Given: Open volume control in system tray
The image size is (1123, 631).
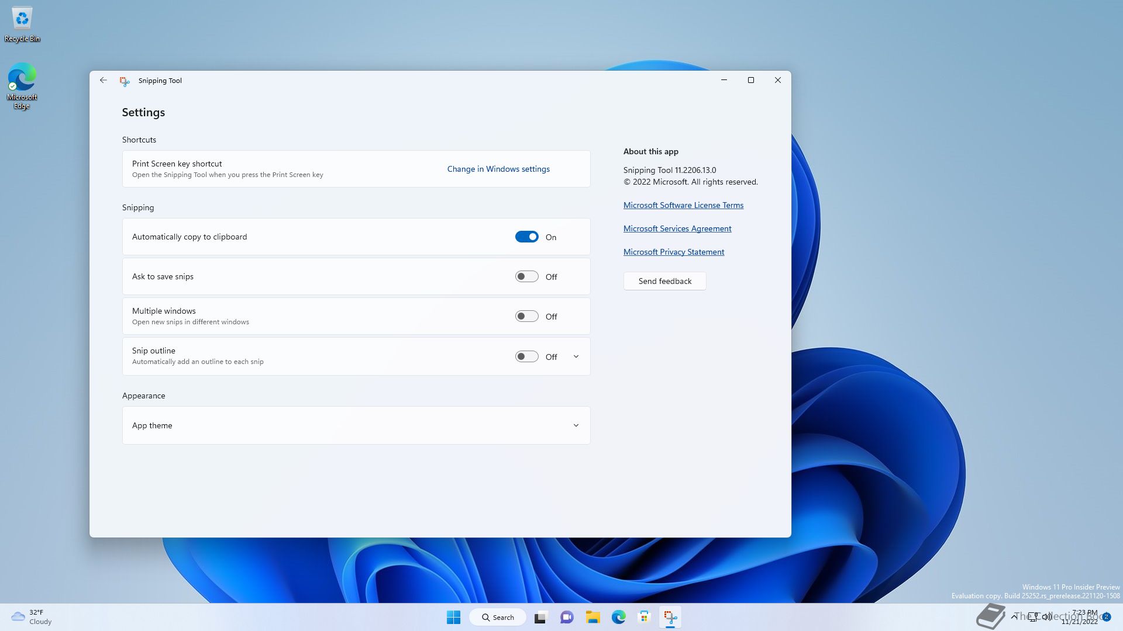Looking at the screenshot, I should point(1047,617).
